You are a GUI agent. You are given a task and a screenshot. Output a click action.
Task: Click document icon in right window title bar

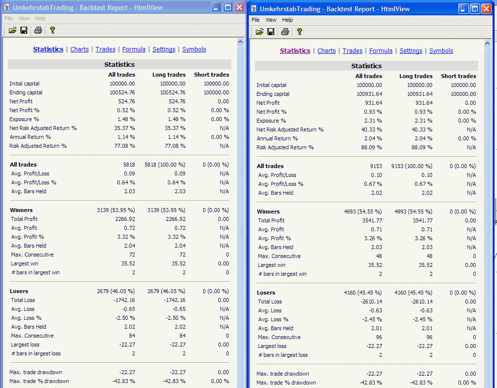(253, 9)
